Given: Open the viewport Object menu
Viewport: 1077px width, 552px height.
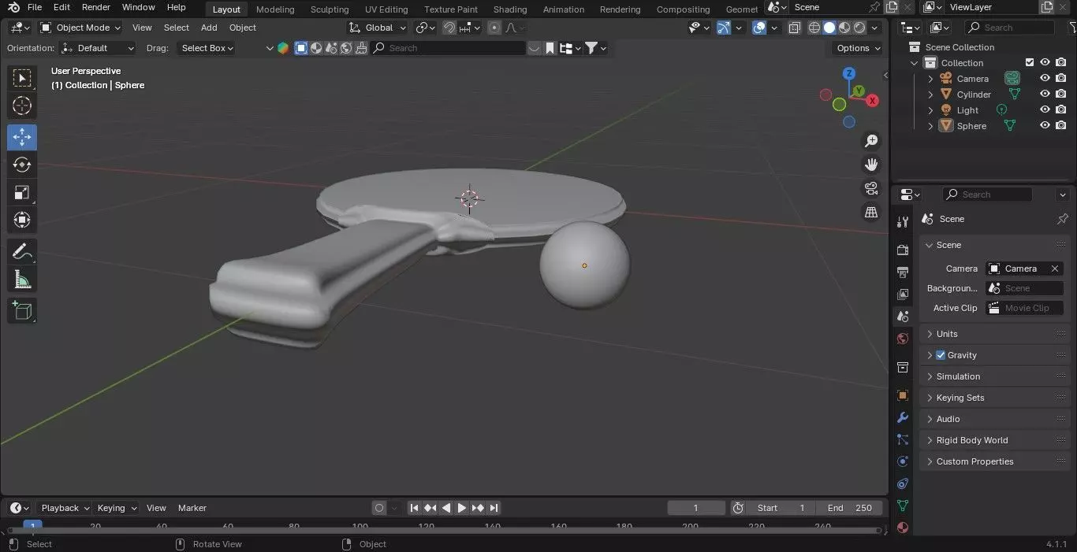Looking at the screenshot, I should coord(243,28).
